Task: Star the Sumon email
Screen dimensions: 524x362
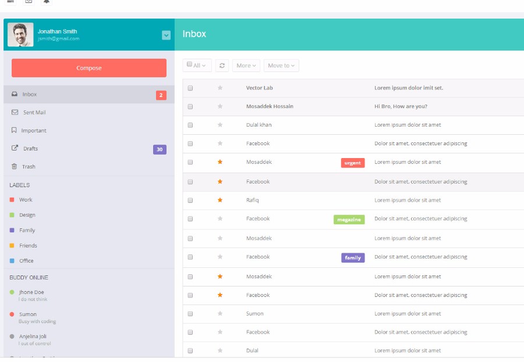Action: [x=220, y=314]
